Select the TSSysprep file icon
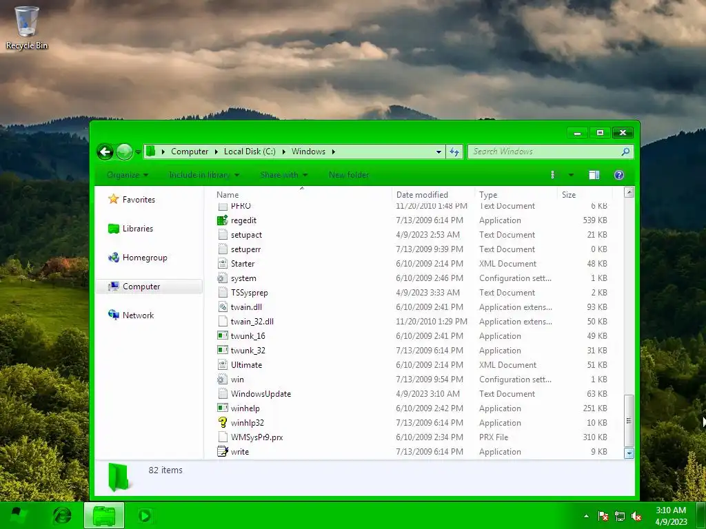 223,292
